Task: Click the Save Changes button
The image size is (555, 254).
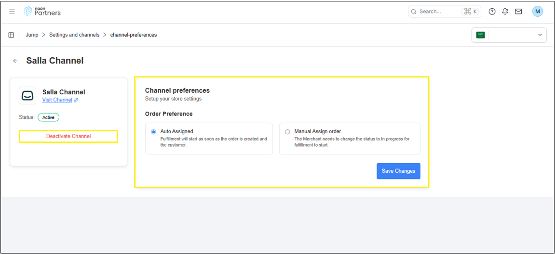Action: point(398,171)
